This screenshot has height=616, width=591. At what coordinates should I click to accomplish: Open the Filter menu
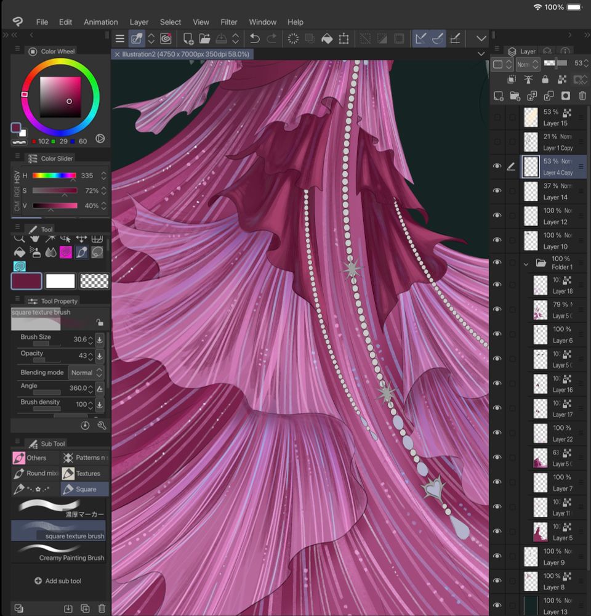pyautogui.click(x=228, y=22)
